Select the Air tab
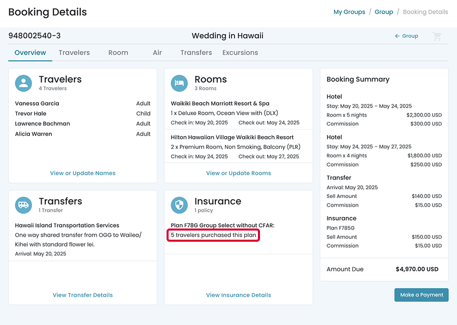 tap(157, 53)
